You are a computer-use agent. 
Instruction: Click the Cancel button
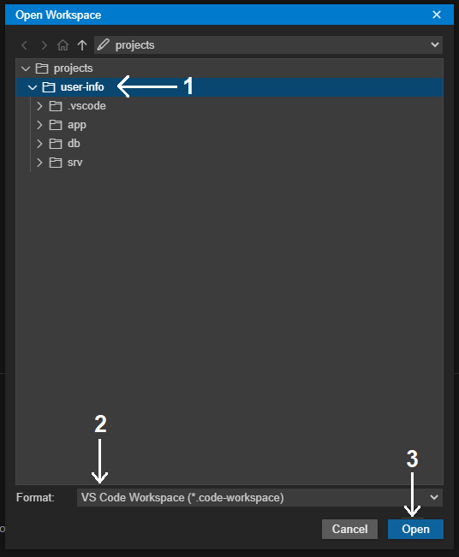350,529
